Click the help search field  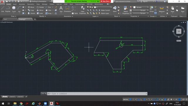126,1
